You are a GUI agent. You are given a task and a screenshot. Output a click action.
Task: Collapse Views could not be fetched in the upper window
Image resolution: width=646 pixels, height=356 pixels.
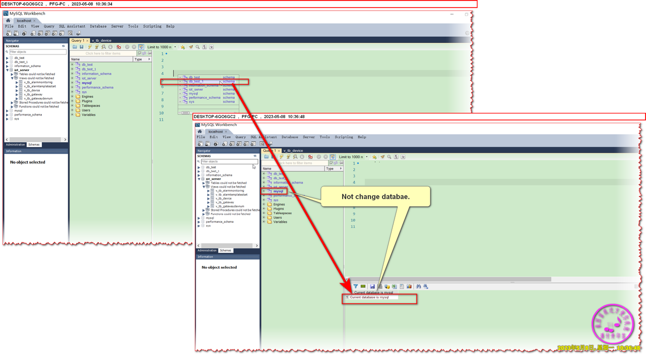coord(12,78)
